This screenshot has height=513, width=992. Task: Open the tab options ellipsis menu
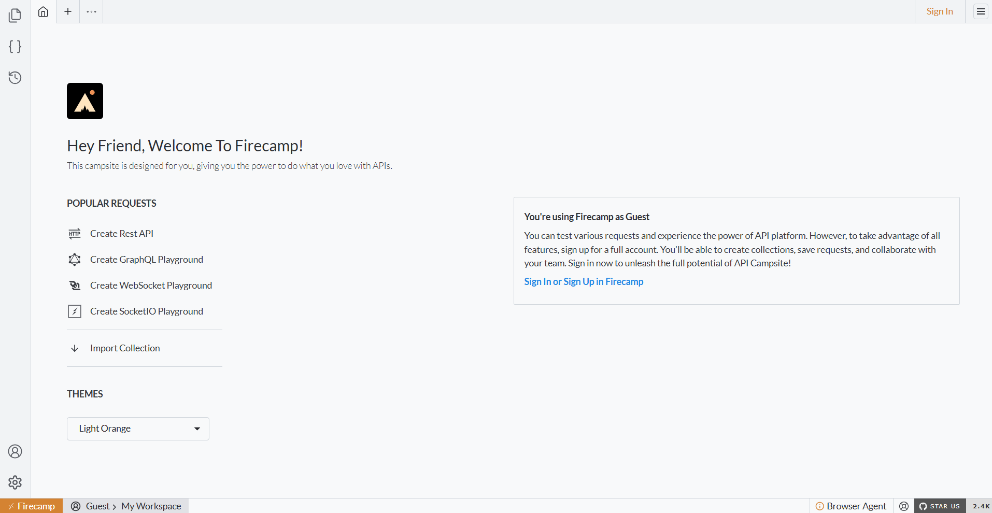[91, 11]
